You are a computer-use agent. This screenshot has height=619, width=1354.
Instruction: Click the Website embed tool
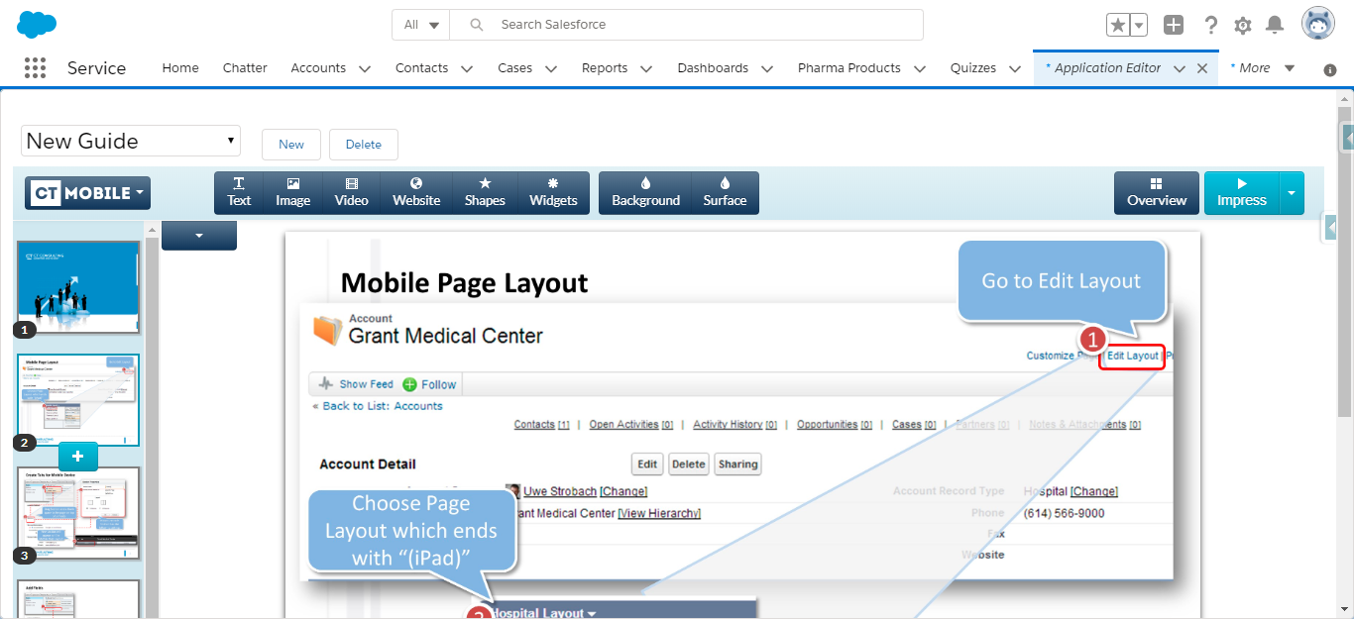pyautogui.click(x=416, y=192)
